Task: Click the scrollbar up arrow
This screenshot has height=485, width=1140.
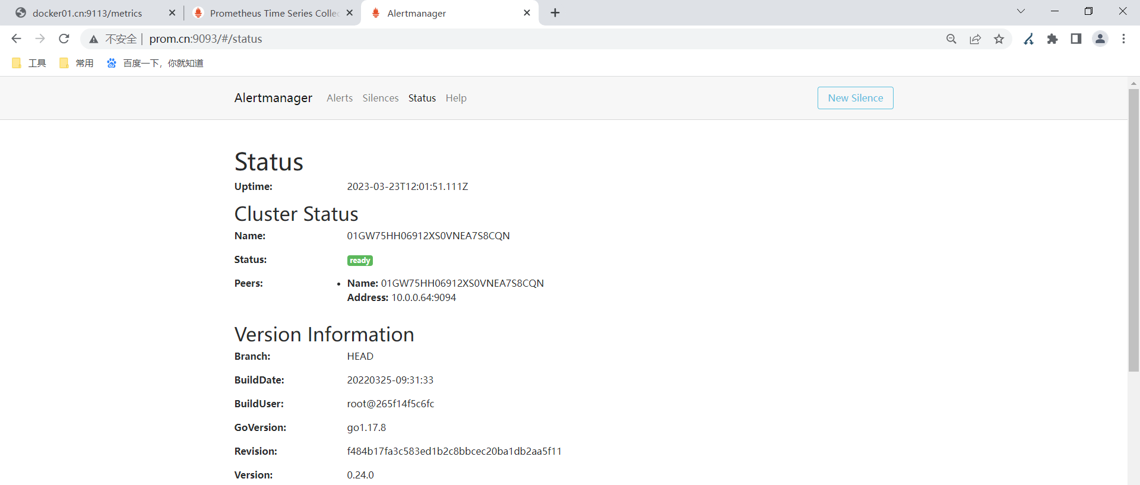Action: (x=1133, y=83)
